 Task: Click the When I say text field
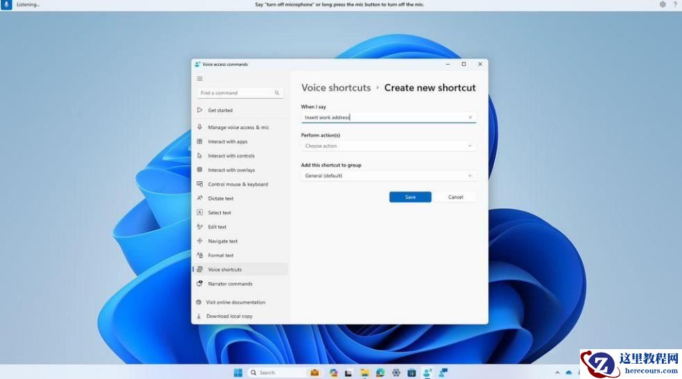coord(388,117)
